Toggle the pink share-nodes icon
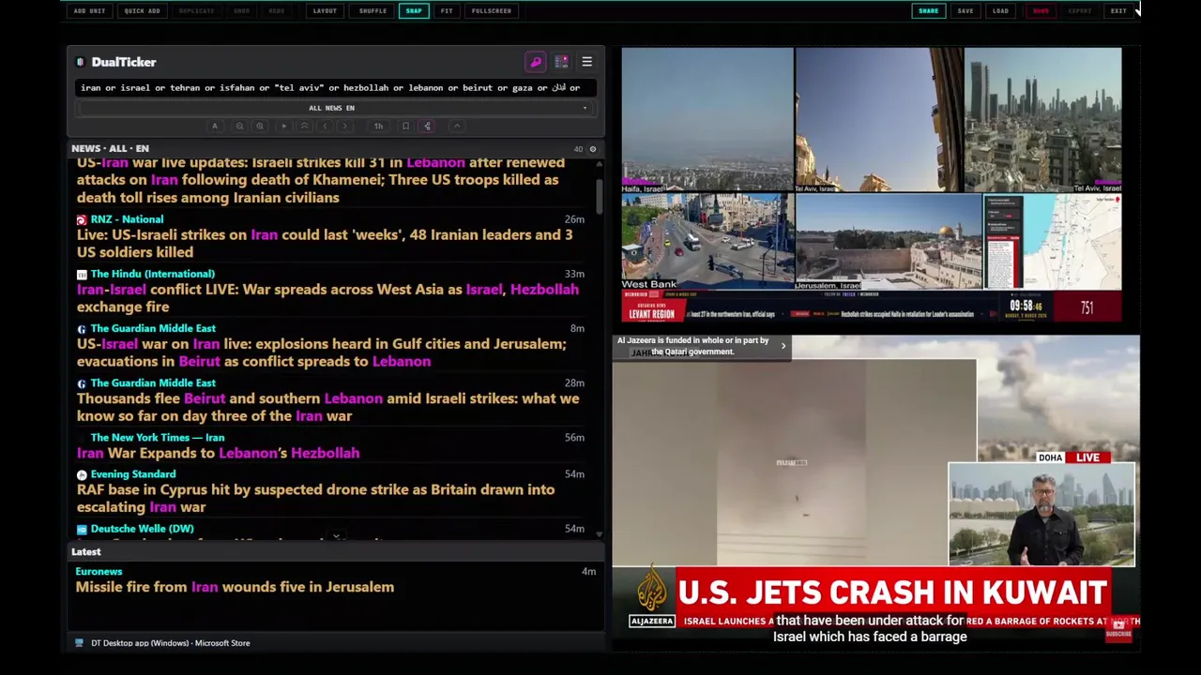1201x675 pixels. [x=427, y=127]
